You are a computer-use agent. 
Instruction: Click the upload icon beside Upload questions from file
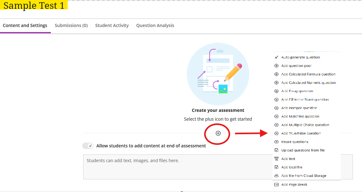pyautogui.click(x=276, y=150)
